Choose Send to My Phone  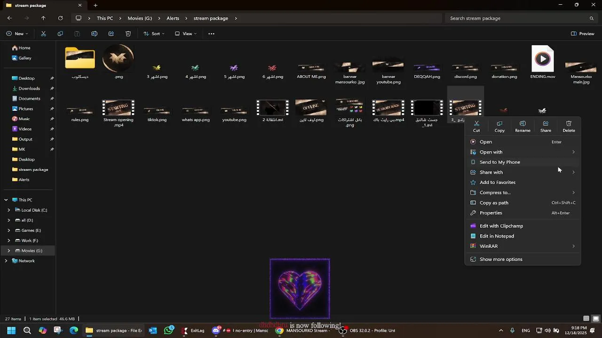(x=523, y=162)
